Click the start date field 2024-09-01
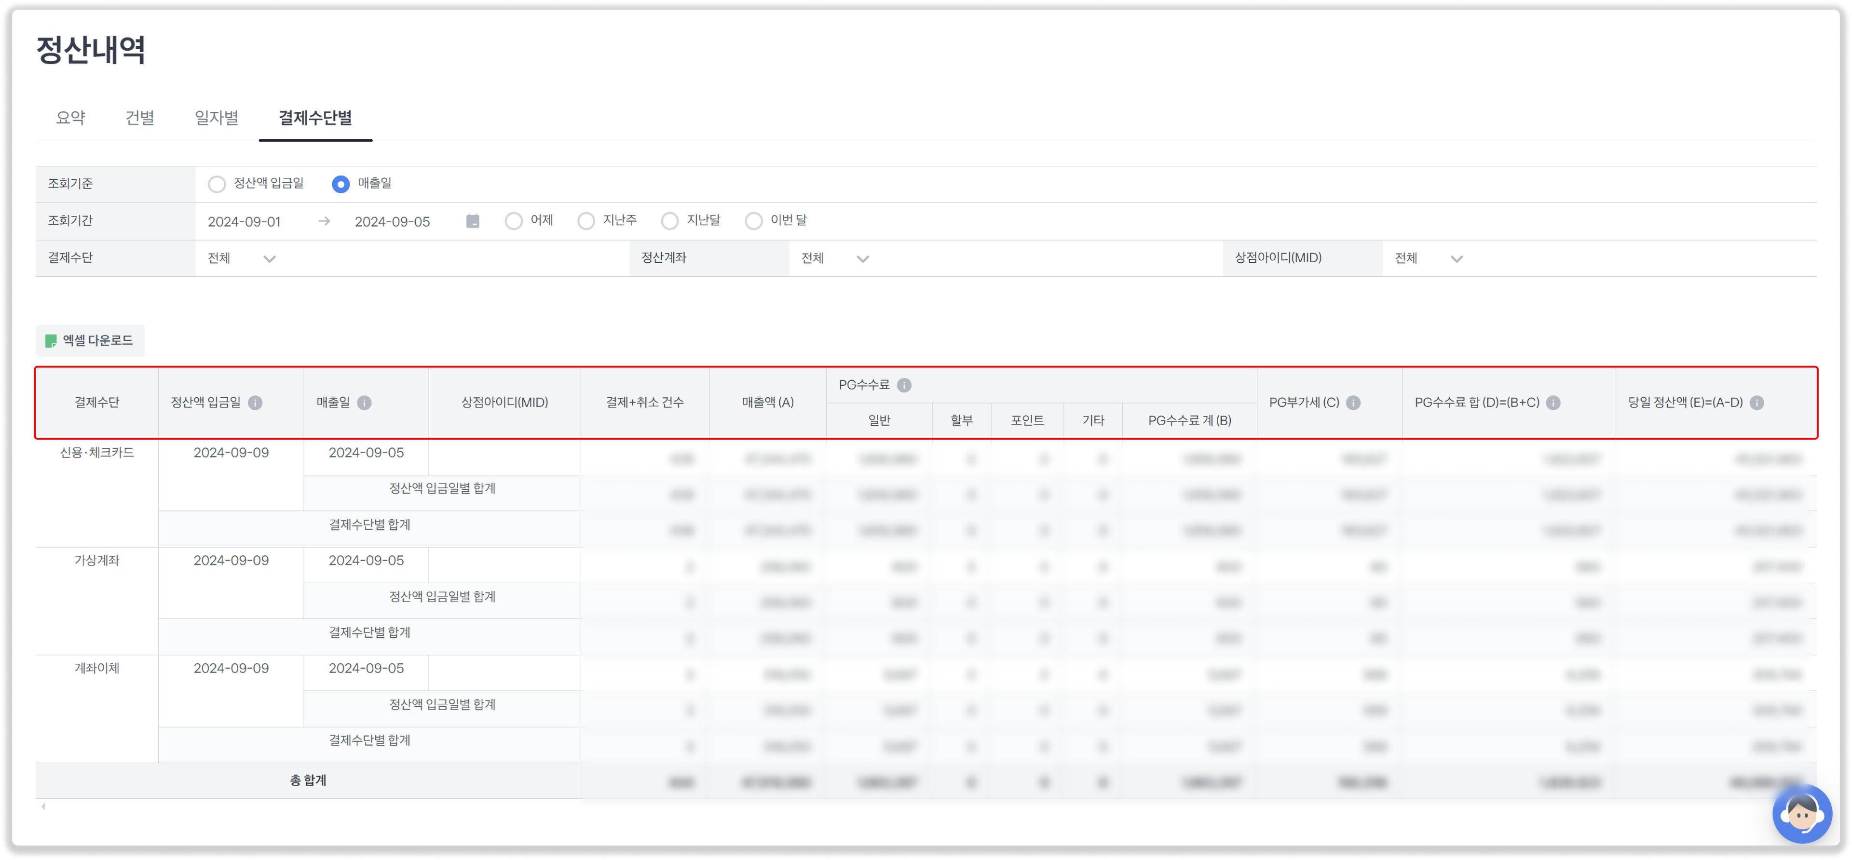The width and height of the screenshot is (1852, 860). [x=245, y=222]
